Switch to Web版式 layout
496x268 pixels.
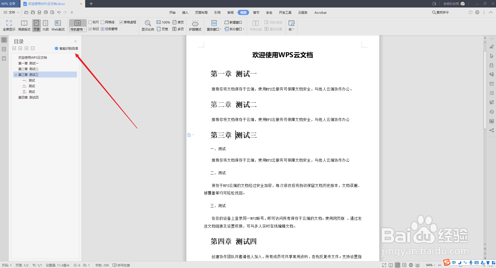coord(58,26)
